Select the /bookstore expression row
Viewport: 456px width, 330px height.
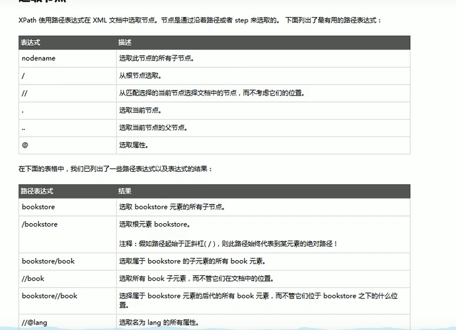[39, 224]
